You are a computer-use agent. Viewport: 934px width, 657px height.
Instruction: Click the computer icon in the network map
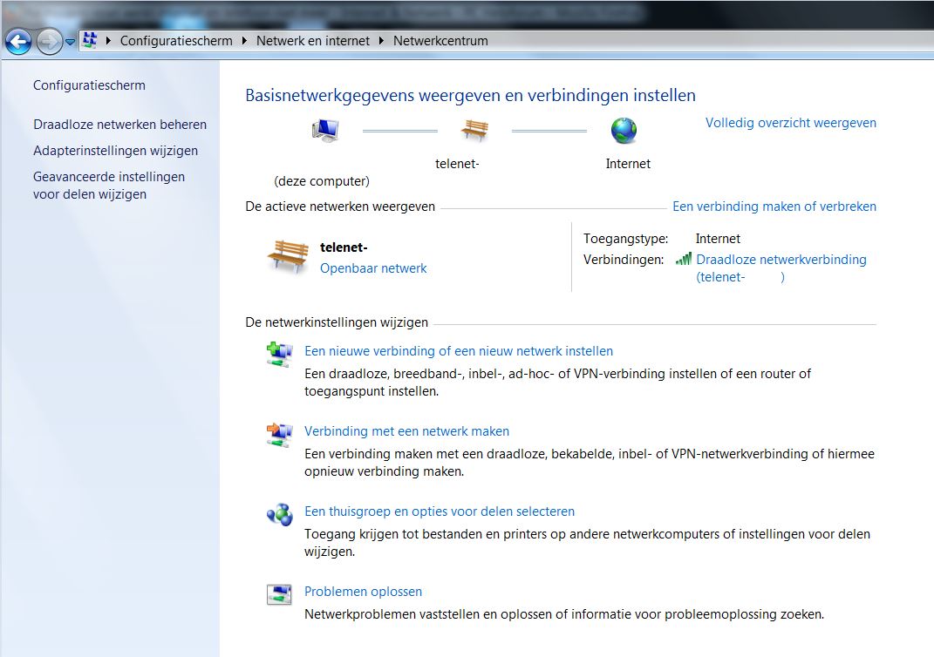click(324, 130)
